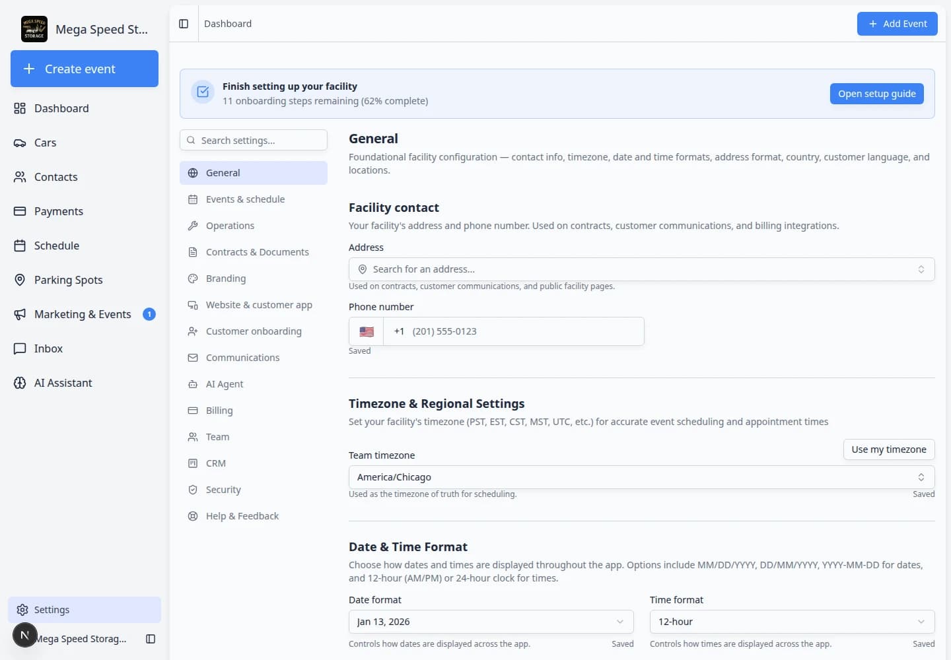
Task: Click the Marketing megaphone icon
Action: coord(20,314)
